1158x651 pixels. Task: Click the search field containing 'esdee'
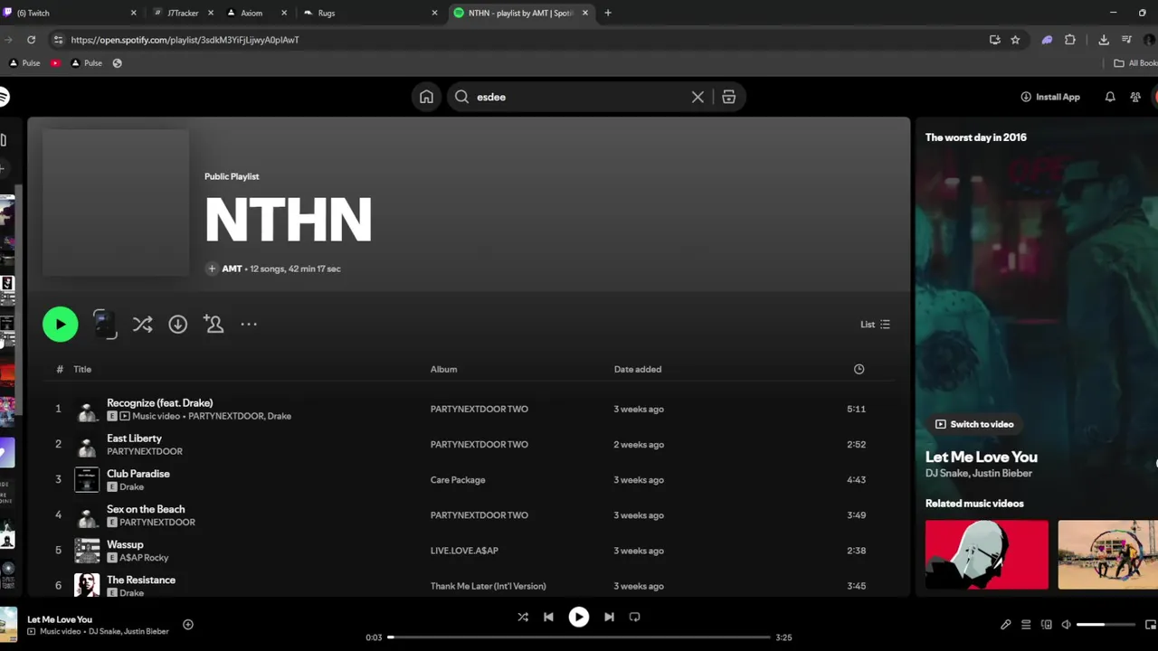[579, 97]
